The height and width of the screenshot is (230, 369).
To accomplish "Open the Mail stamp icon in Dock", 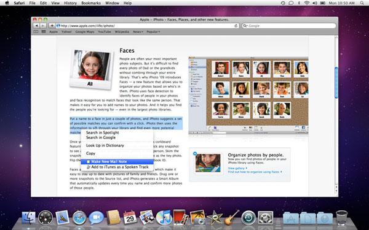I will tap(62, 217).
